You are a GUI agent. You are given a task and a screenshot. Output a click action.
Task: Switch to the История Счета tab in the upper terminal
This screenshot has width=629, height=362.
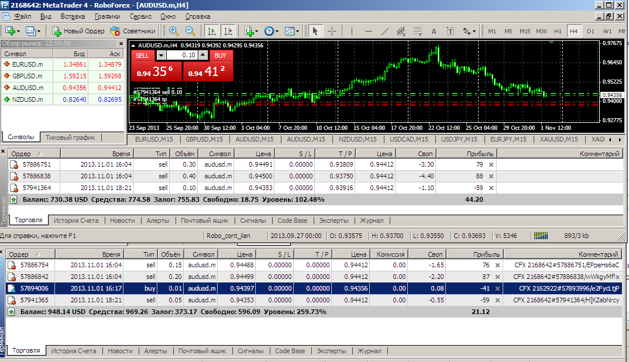pos(75,220)
